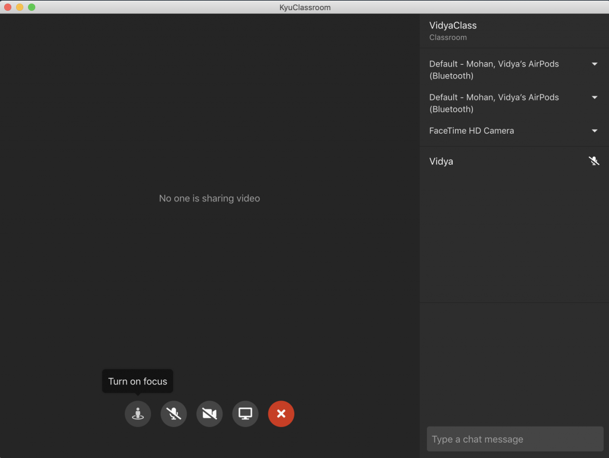Start screen sharing
The height and width of the screenshot is (458, 609).
tap(245, 414)
